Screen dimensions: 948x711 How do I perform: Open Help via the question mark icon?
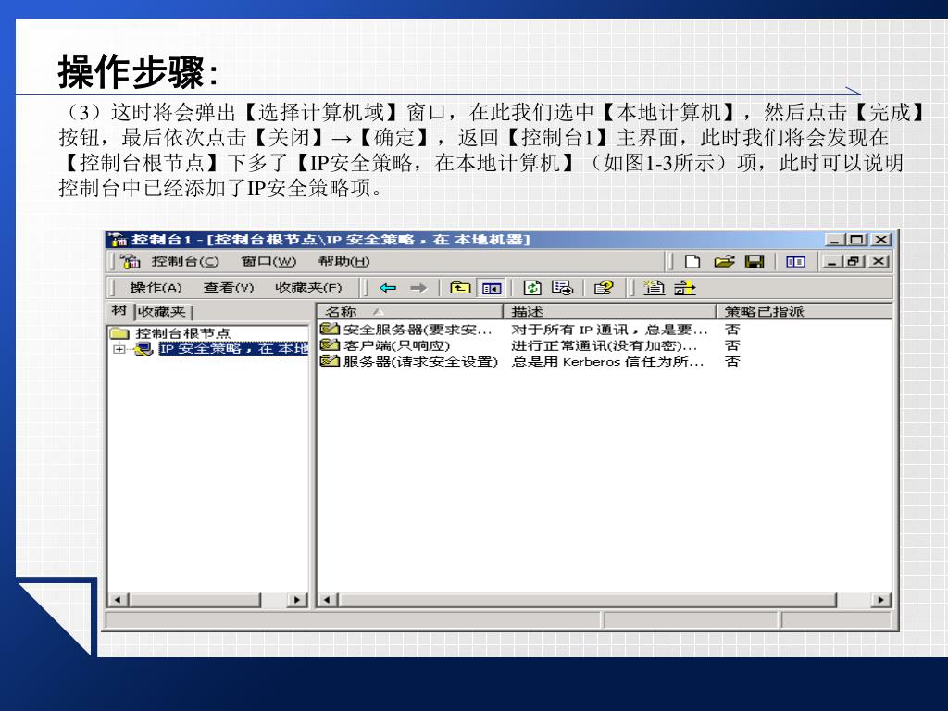click(604, 288)
